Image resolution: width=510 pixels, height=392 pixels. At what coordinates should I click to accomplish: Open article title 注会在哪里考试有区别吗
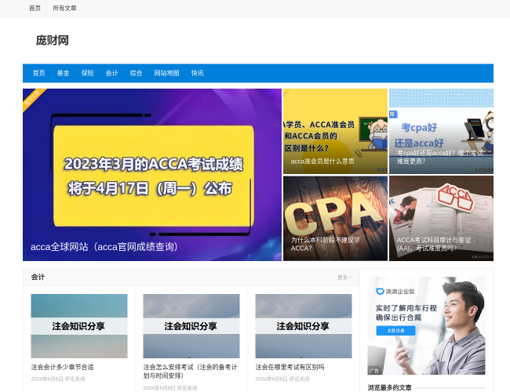coord(290,367)
